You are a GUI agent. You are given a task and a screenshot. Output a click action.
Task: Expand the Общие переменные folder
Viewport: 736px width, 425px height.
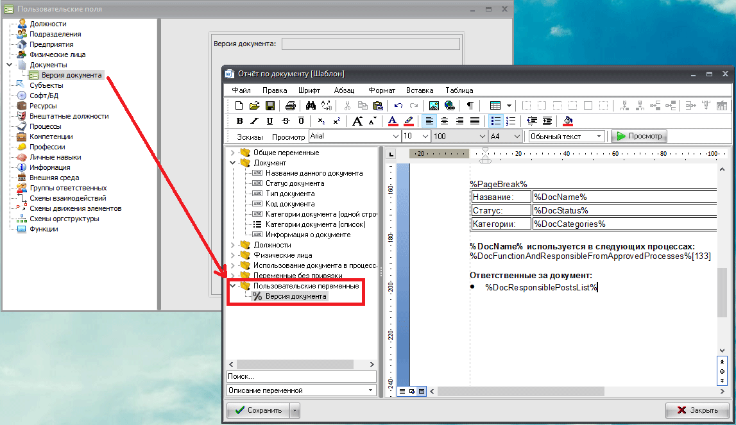[x=233, y=153]
